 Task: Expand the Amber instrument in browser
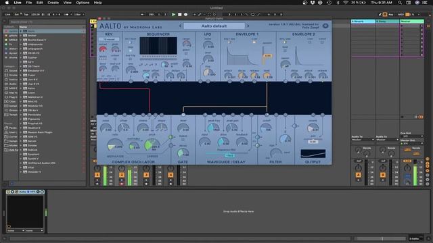pos(21,36)
